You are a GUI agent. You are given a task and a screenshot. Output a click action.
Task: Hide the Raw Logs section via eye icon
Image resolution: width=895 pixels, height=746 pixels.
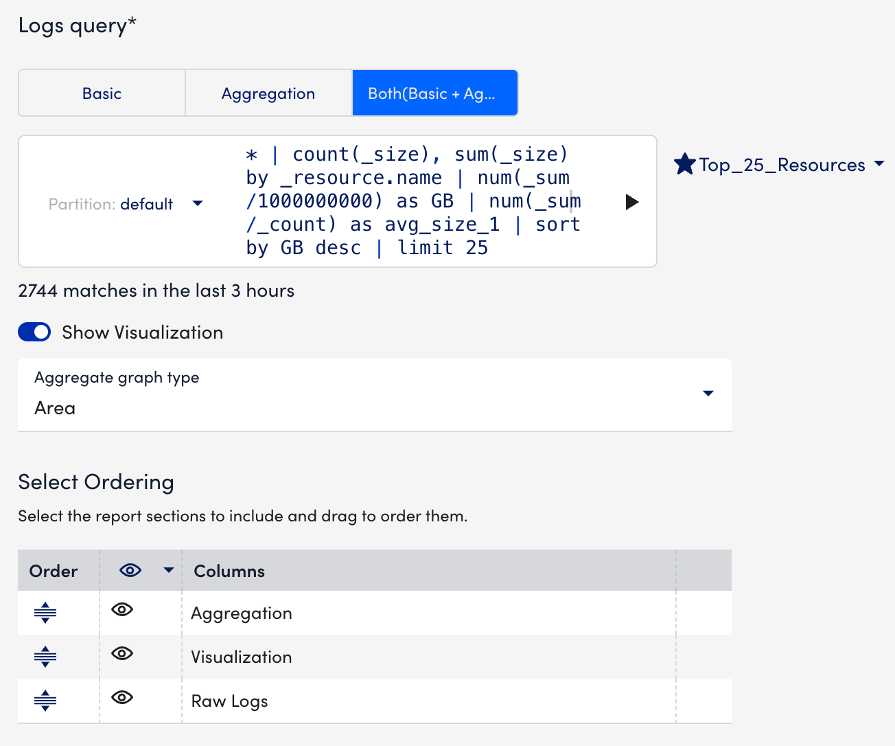pos(122,697)
